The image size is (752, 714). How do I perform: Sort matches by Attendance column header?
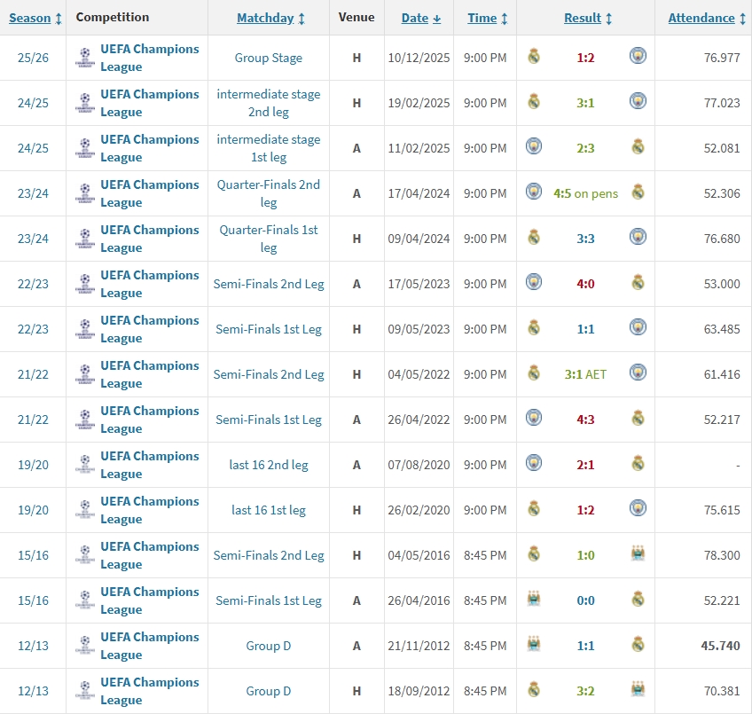[701, 18]
